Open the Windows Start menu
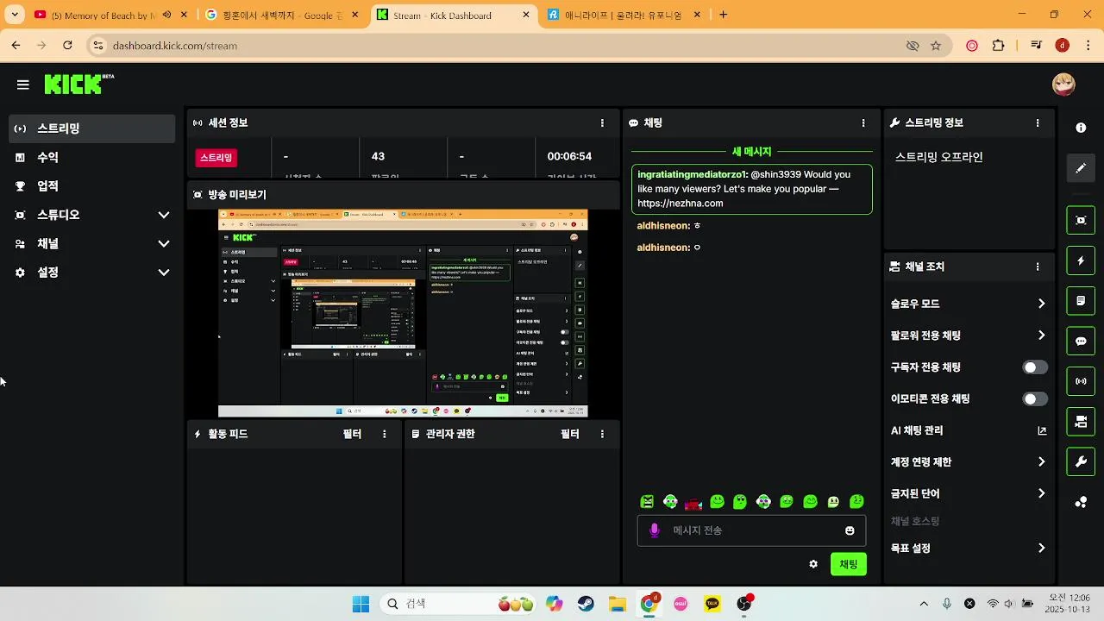 [x=361, y=604]
